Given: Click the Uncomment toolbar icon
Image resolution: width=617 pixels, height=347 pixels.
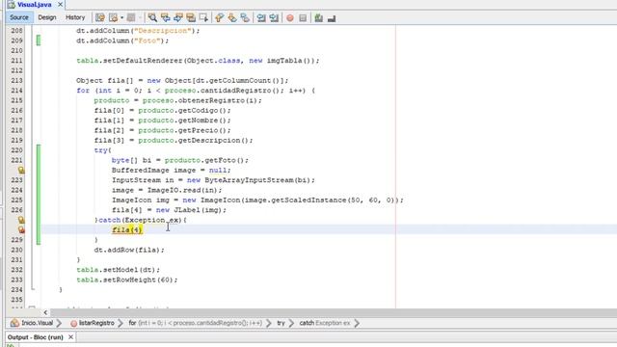Looking at the screenshot, I should coord(332,18).
